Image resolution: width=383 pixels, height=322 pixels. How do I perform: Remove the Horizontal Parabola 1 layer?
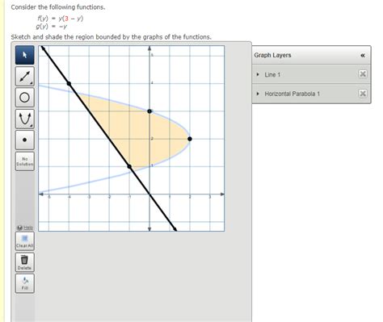point(363,94)
